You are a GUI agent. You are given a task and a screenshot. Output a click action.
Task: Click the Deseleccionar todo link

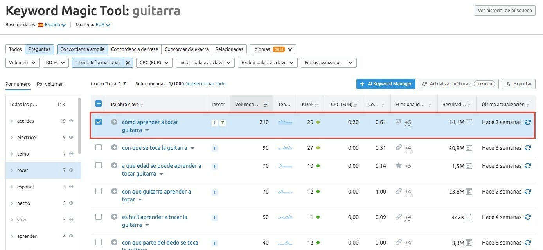click(x=205, y=84)
